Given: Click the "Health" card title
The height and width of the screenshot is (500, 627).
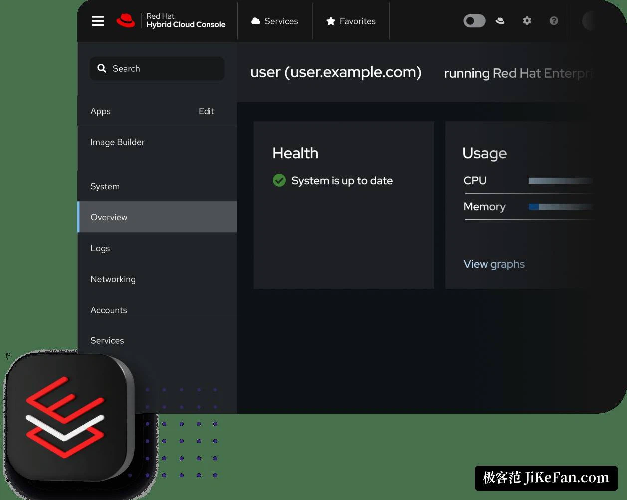Looking at the screenshot, I should pyautogui.click(x=295, y=153).
